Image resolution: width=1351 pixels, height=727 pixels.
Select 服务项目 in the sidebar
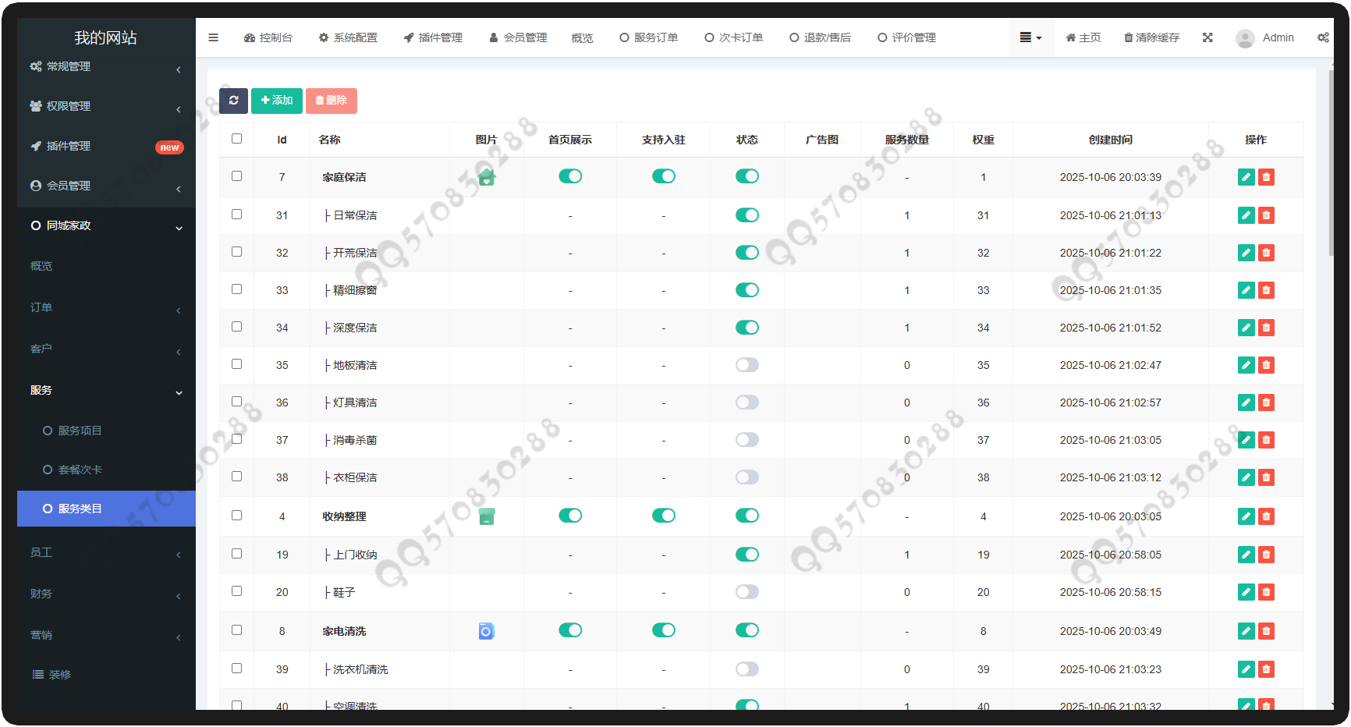pos(80,431)
